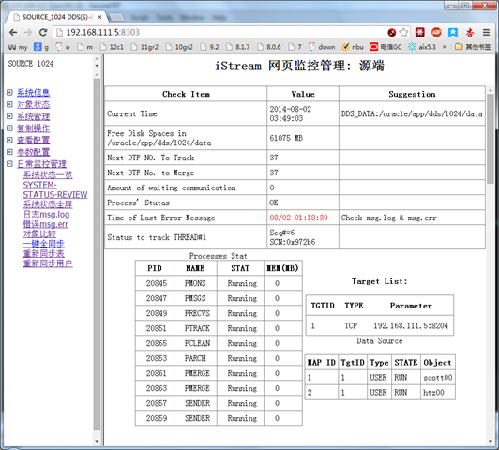Image resolution: width=499 pixels, height=450 pixels.
Task: Show more bookmarks with chevron
Action: tap(445, 47)
